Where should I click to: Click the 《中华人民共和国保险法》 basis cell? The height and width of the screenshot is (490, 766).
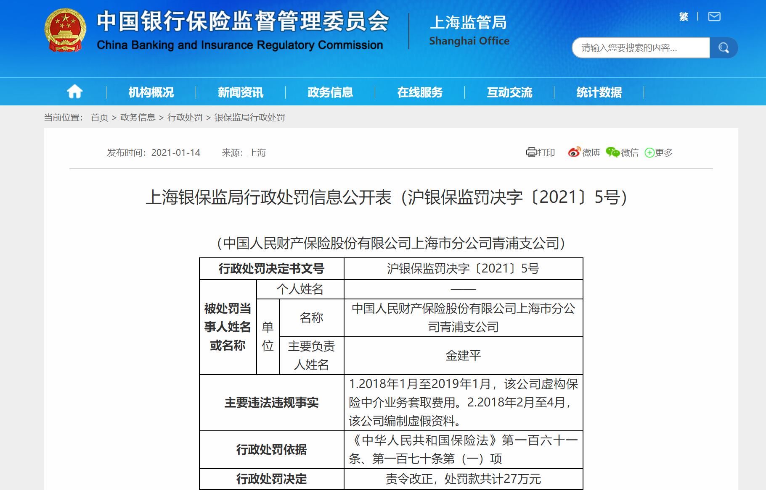coord(463,450)
